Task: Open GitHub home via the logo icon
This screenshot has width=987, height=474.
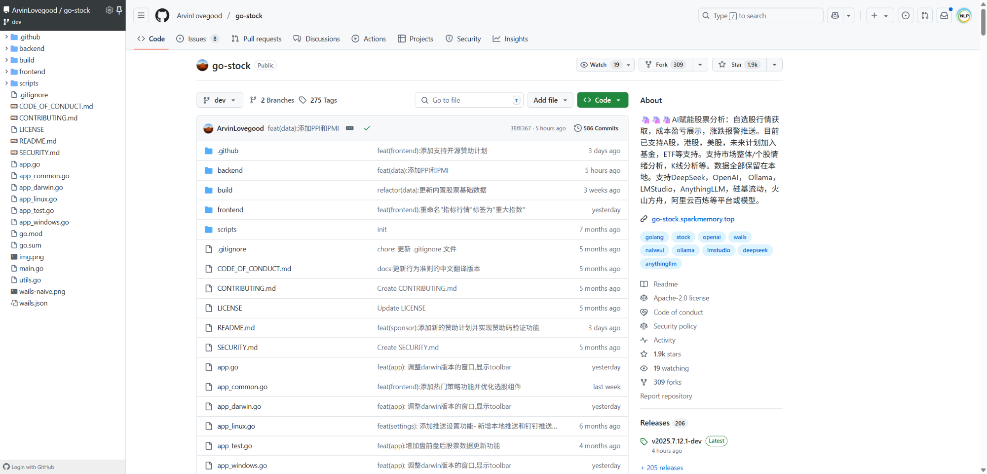Action: 162,15
